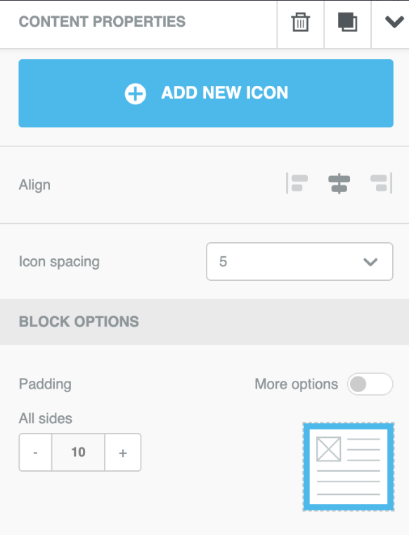Align icons to the right
The width and height of the screenshot is (409, 535).
tap(382, 183)
